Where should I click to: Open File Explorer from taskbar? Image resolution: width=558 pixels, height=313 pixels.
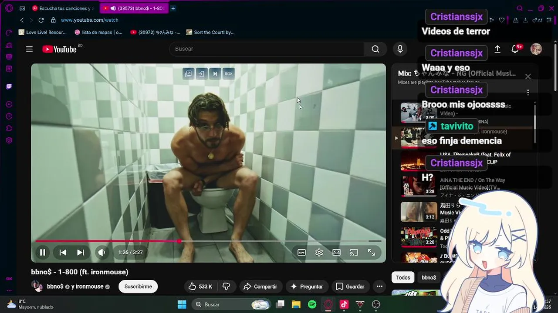click(296, 304)
